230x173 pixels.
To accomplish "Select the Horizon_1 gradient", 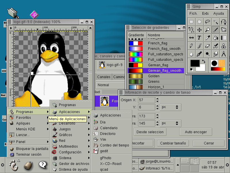I will (156, 87).
